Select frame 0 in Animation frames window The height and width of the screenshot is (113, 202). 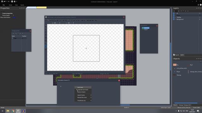click(x=61, y=87)
